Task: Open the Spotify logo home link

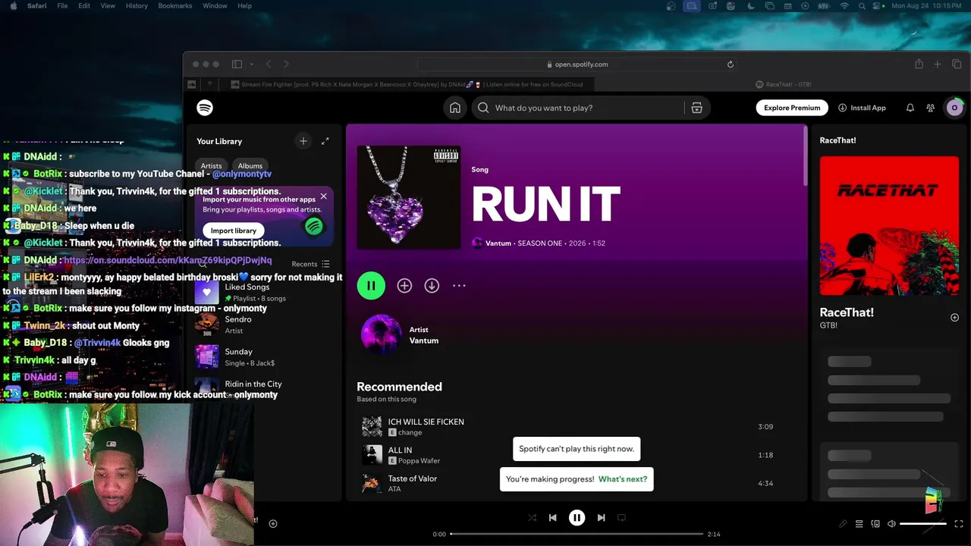Action: (x=205, y=108)
